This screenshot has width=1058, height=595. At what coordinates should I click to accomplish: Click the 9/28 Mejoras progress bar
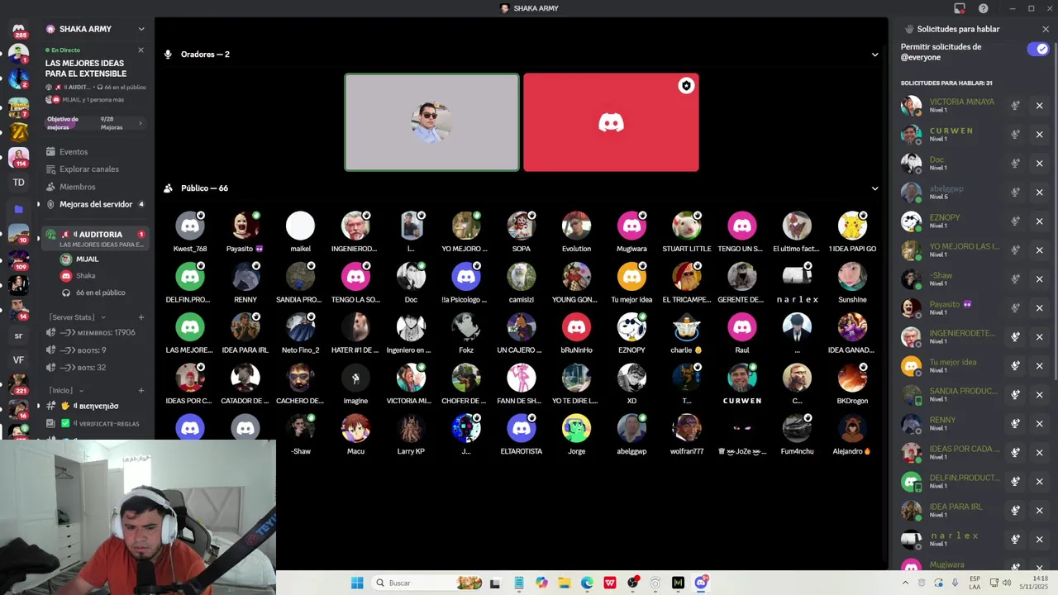pos(96,124)
